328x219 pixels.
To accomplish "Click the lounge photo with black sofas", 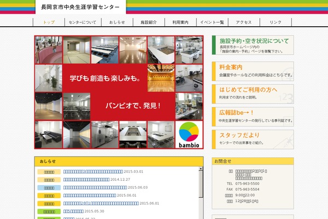I will (x=49, y=135).
